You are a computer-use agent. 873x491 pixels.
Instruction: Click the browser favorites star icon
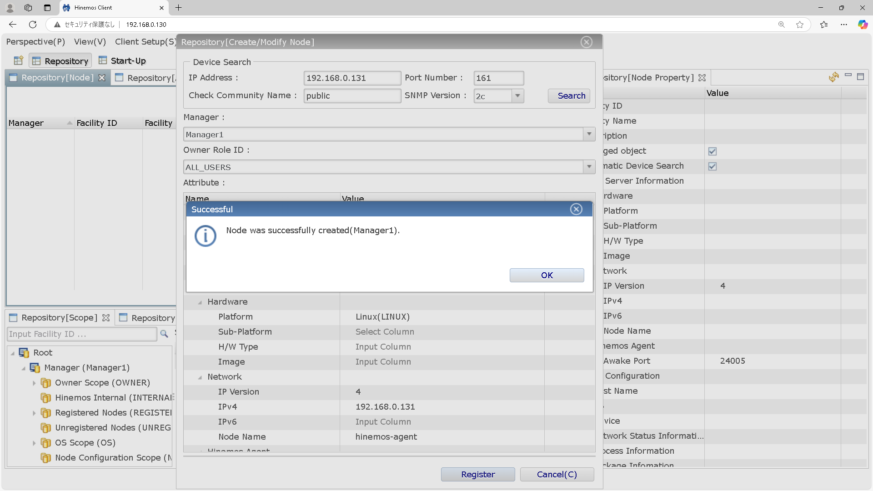tap(800, 25)
